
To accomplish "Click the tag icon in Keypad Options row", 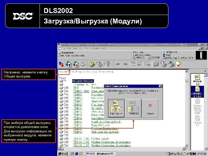I will coord(61,125).
